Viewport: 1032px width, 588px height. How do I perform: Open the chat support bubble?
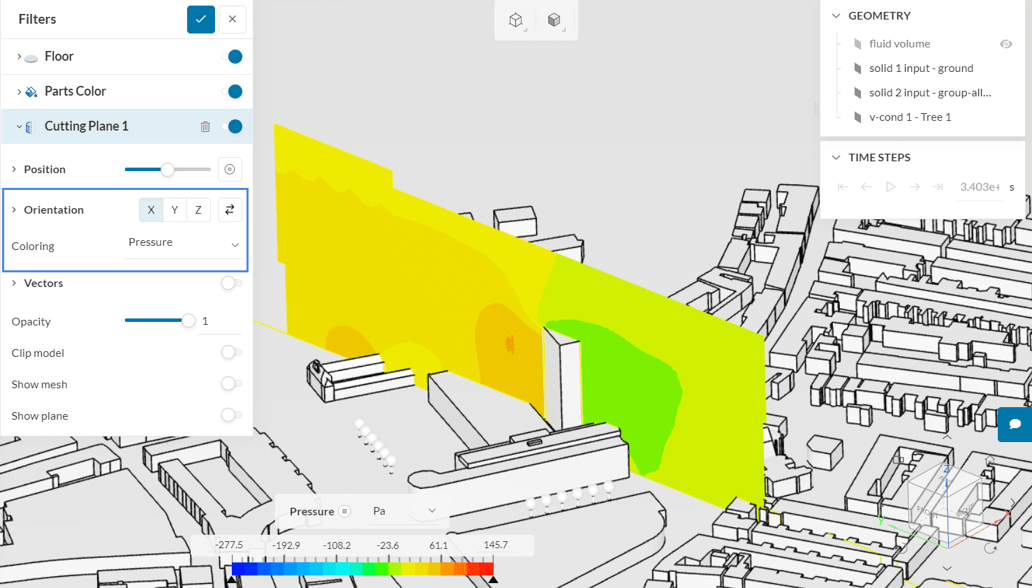pyautogui.click(x=1015, y=424)
